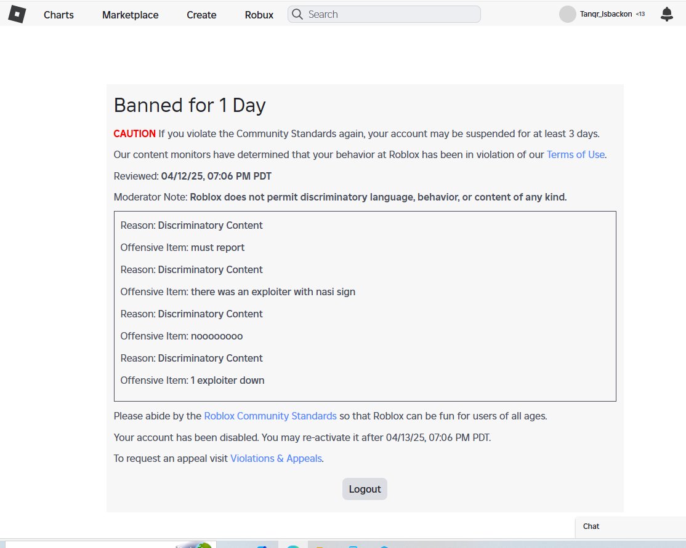This screenshot has height=548, width=686.
Task: Open the notifications bell
Action: 666,14
